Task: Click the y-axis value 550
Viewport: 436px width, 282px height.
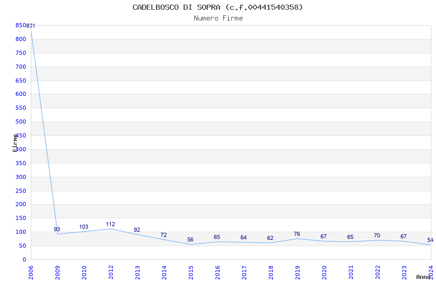Action: (x=21, y=108)
